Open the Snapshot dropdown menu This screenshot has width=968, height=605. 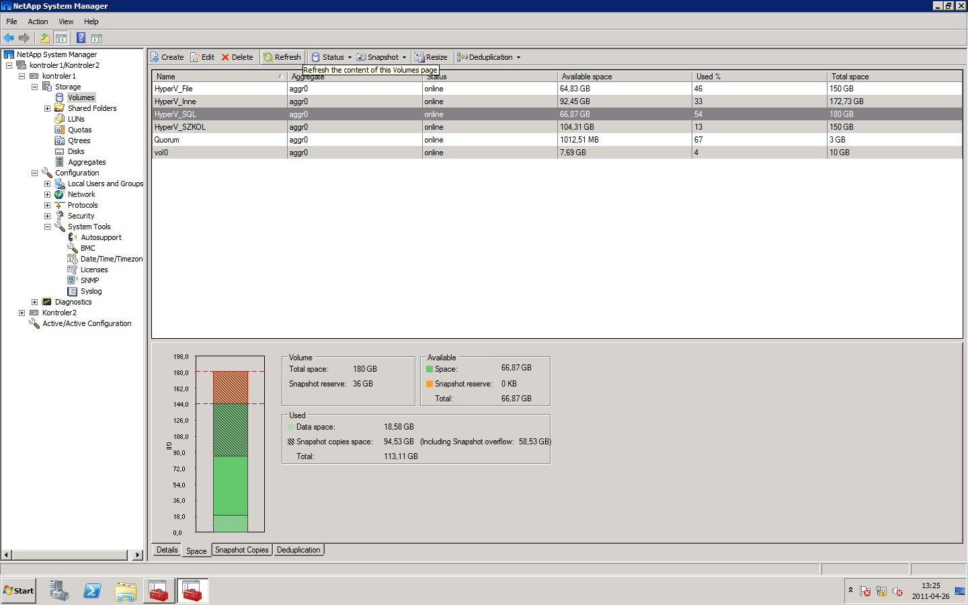[x=382, y=57]
